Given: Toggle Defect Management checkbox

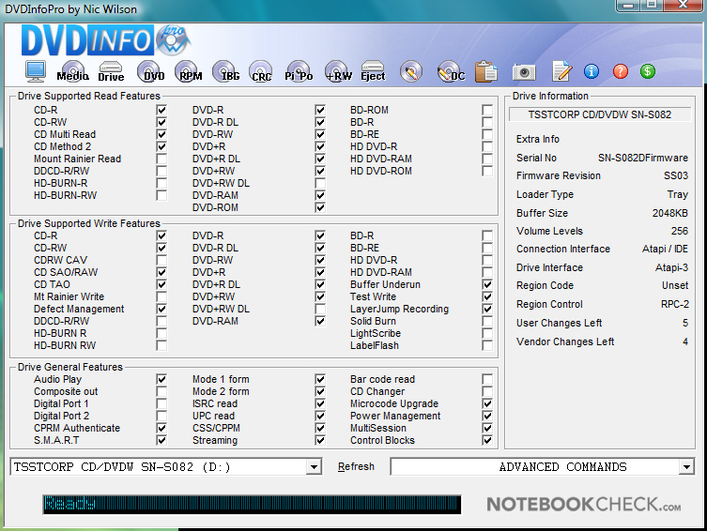Looking at the screenshot, I should 161,309.
